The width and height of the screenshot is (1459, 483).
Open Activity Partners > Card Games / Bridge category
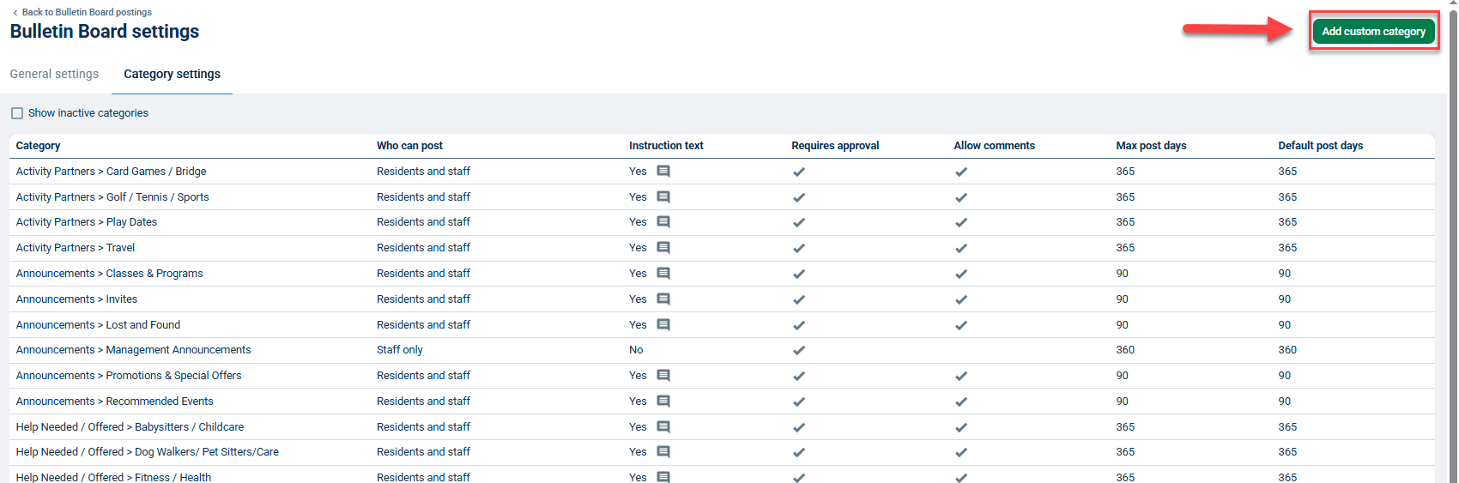click(111, 172)
